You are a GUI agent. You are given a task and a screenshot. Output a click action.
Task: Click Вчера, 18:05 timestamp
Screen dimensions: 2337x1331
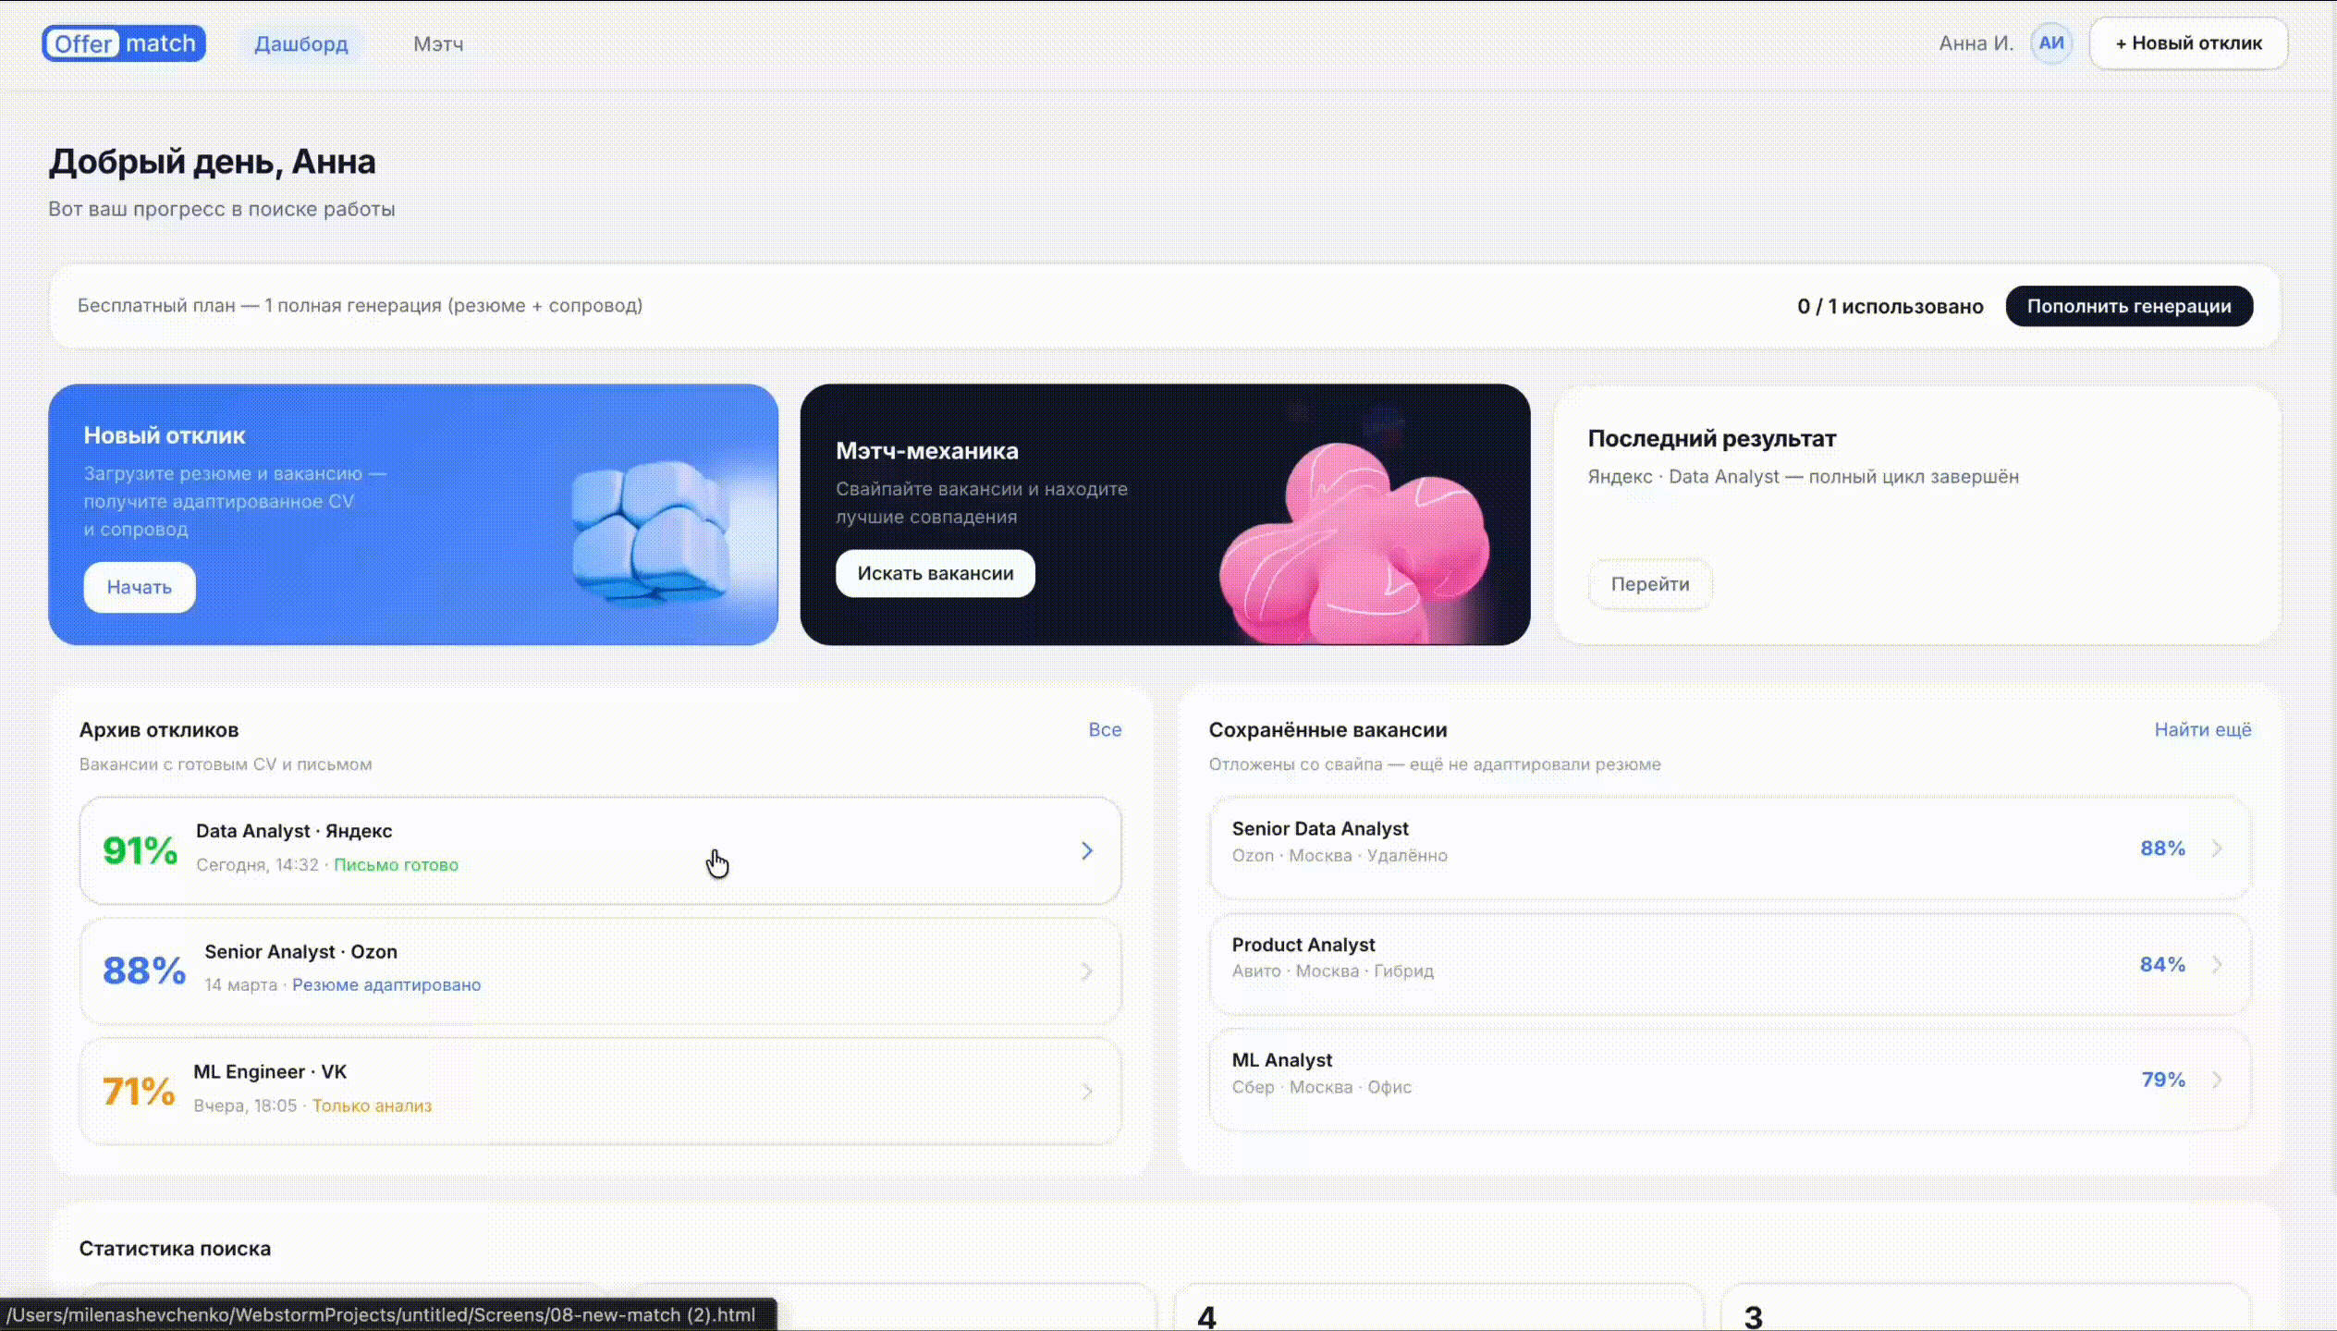(x=245, y=1106)
